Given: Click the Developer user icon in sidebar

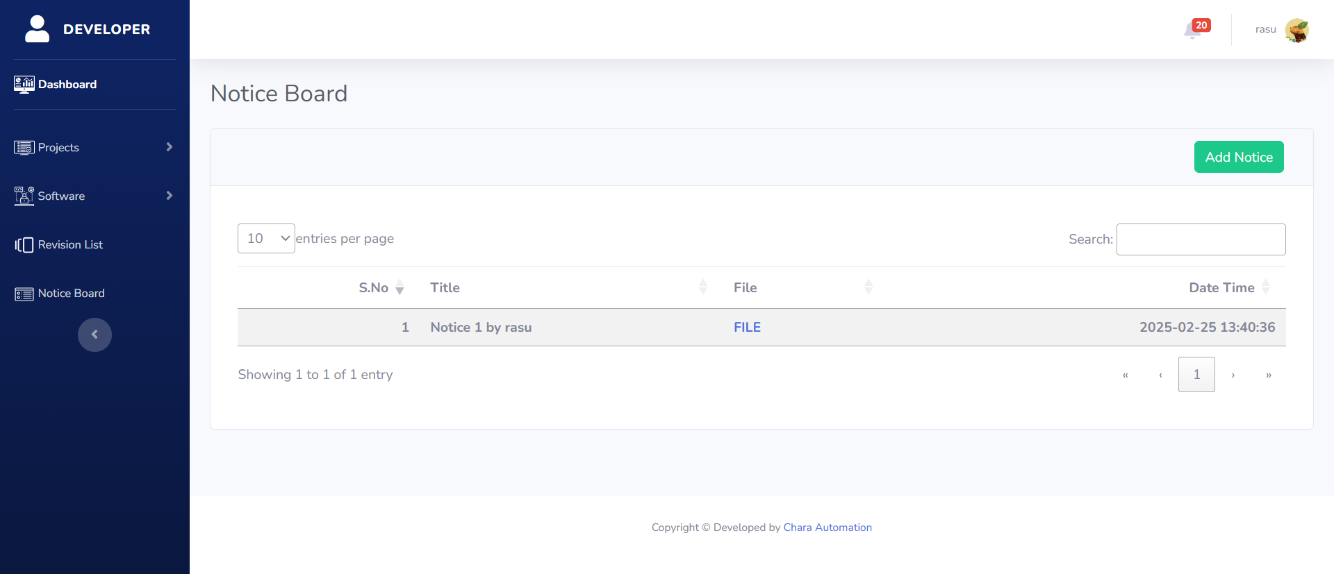Looking at the screenshot, I should [37, 29].
